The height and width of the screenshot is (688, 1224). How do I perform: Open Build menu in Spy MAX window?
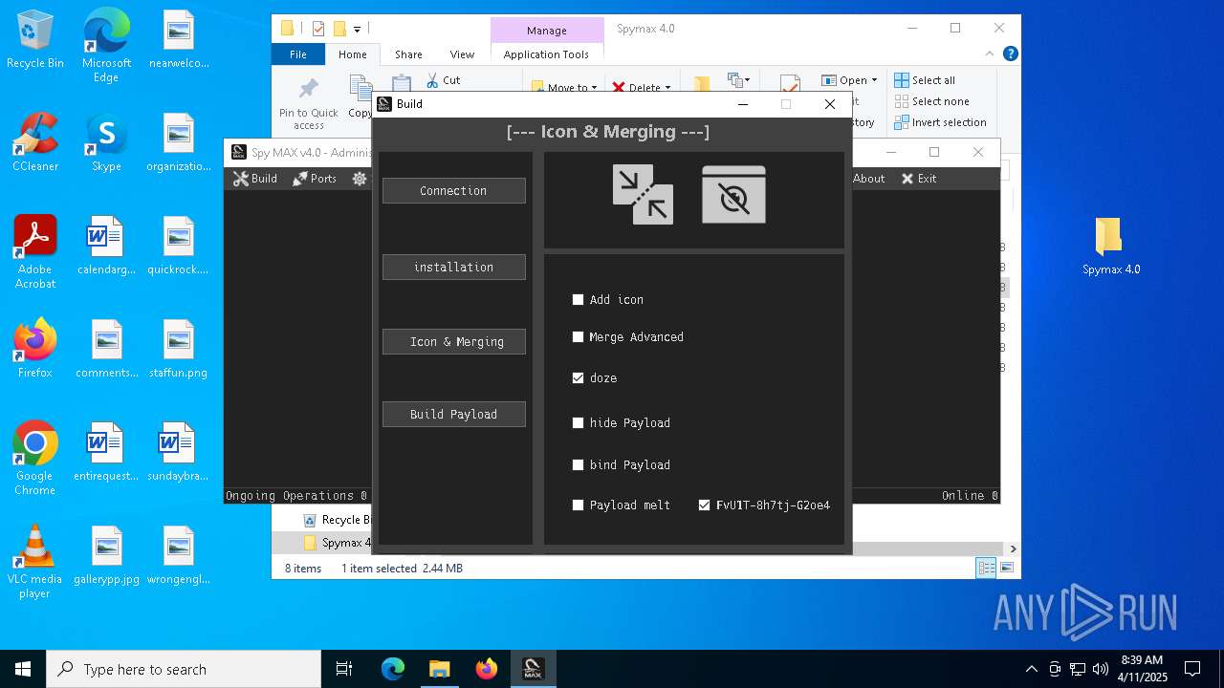255,178
